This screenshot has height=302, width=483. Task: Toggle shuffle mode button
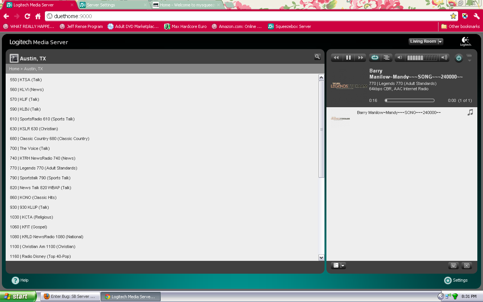pyautogui.click(x=386, y=58)
